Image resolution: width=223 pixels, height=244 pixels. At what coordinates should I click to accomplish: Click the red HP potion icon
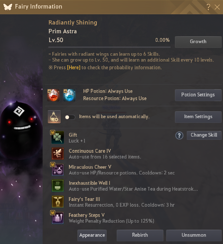(53, 95)
